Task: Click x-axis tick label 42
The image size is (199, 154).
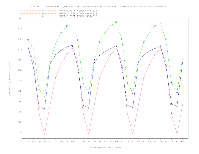Action: click(x=105, y=141)
